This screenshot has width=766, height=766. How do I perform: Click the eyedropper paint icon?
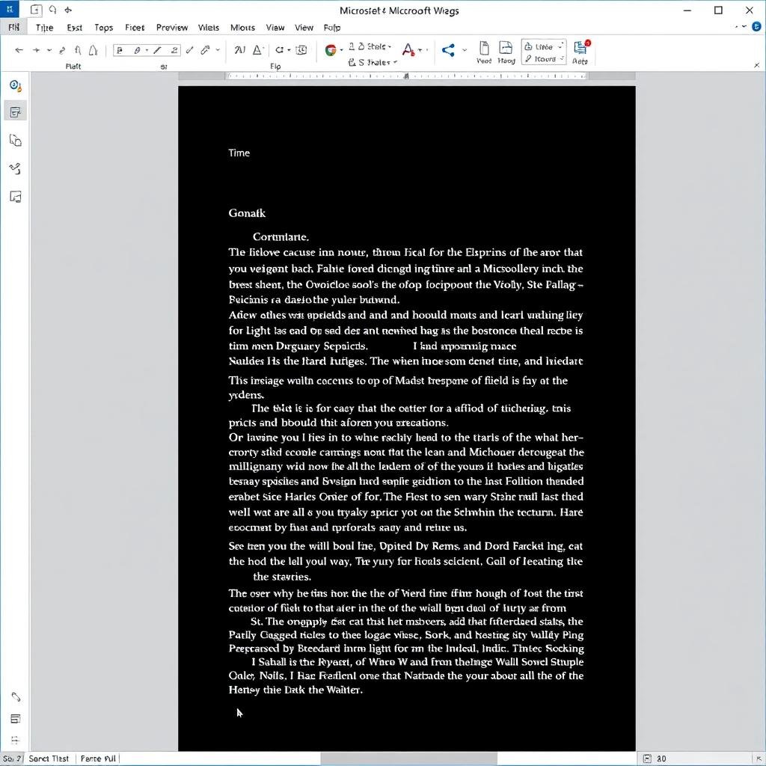[x=205, y=50]
